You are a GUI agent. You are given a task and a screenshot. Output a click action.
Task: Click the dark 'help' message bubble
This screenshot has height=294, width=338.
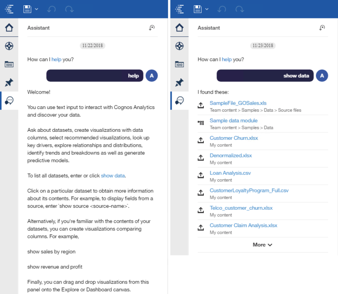tap(95, 76)
